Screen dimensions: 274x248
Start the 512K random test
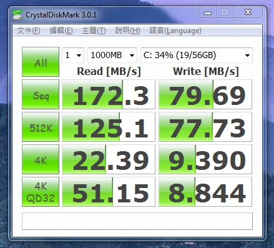41,127
